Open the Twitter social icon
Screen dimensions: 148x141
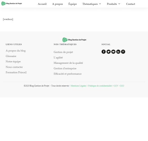tap(109, 52)
